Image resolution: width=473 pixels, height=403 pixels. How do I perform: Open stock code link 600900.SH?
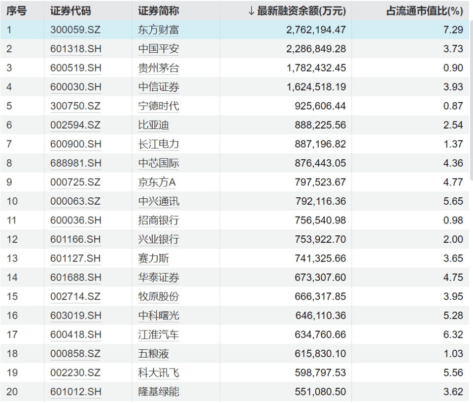click(76, 144)
